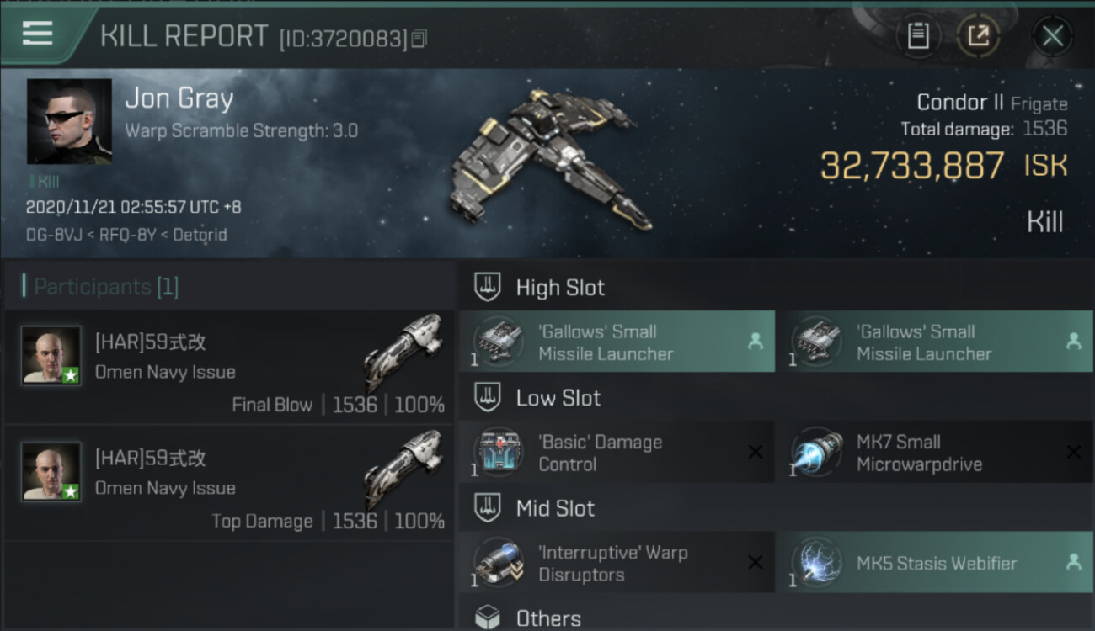Collapse the Mid Slot section
This screenshot has width=1095, height=631.
(776, 508)
